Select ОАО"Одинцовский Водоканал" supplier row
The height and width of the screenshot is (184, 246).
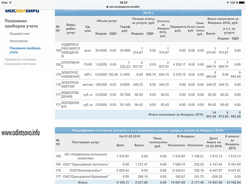pos(86,177)
